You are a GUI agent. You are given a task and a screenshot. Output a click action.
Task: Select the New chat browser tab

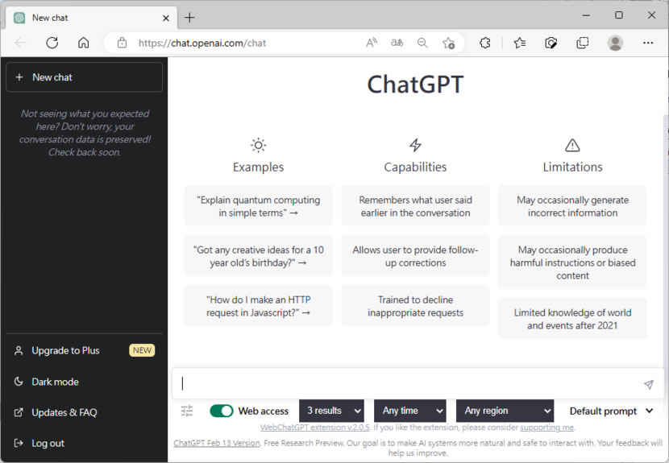pyautogui.click(x=89, y=18)
